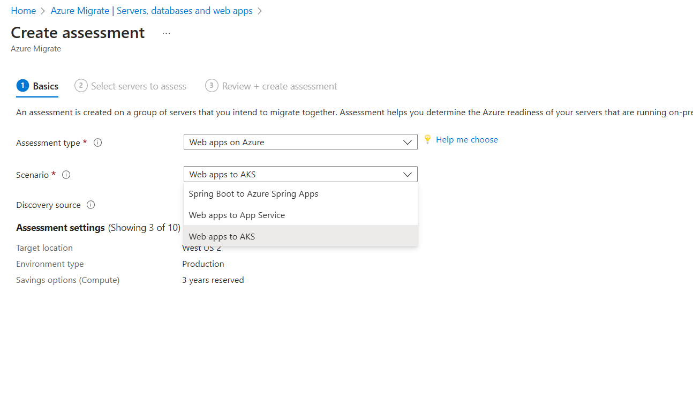
Task: Click the Help me choose link
Action: point(466,139)
